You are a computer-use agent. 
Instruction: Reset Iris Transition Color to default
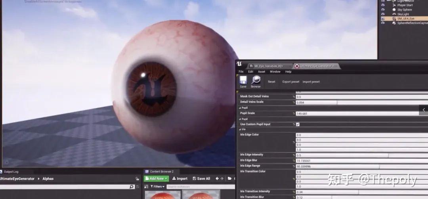[294, 179]
